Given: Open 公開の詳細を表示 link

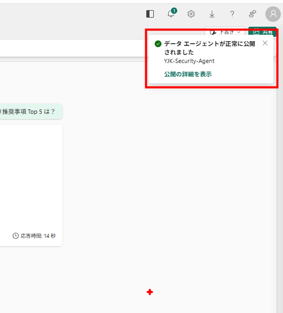Looking at the screenshot, I should click(188, 74).
